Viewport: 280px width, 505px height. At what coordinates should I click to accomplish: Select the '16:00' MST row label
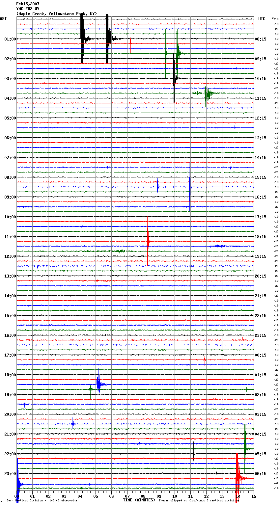click(10, 335)
